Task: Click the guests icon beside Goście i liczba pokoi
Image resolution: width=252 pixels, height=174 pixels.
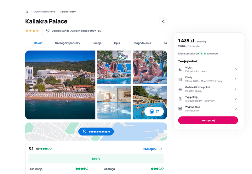Action: click(180, 89)
